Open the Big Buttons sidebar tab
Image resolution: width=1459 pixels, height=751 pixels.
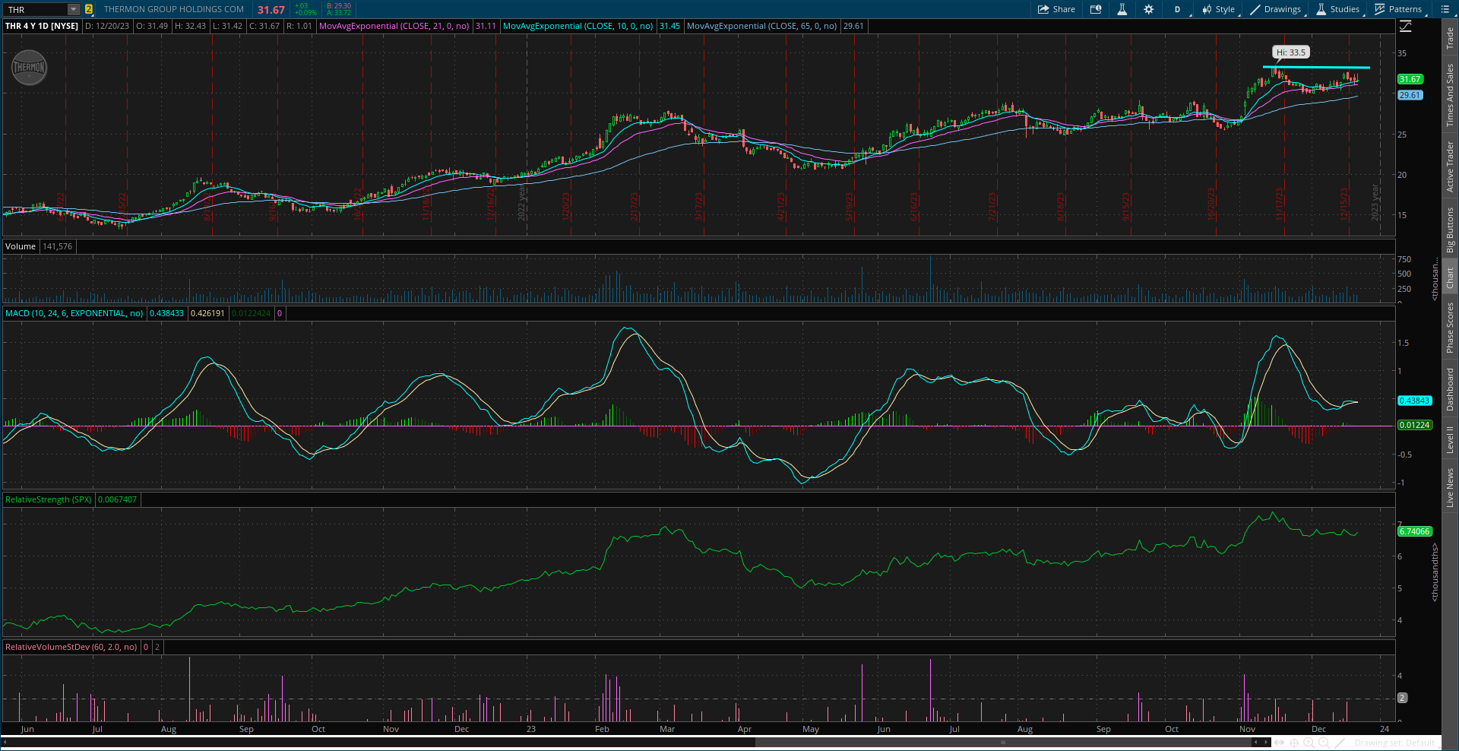[x=1450, y=230]
